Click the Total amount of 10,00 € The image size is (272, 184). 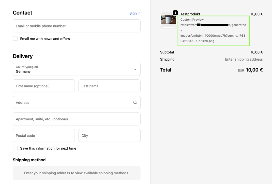coord(254,70)
